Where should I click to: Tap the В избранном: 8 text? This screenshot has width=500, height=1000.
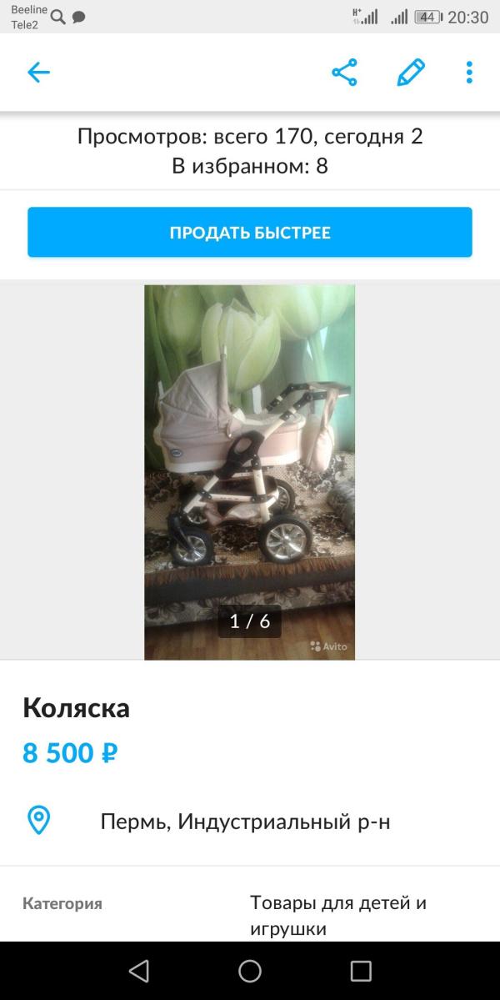(250, 167)
